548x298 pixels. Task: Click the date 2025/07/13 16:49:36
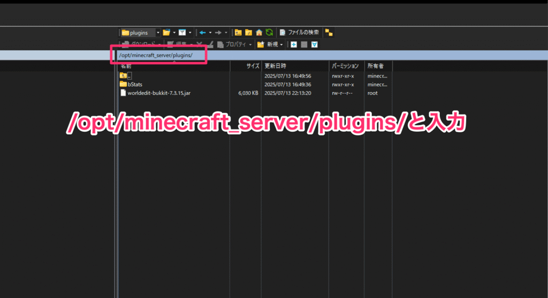coord(287,84)
